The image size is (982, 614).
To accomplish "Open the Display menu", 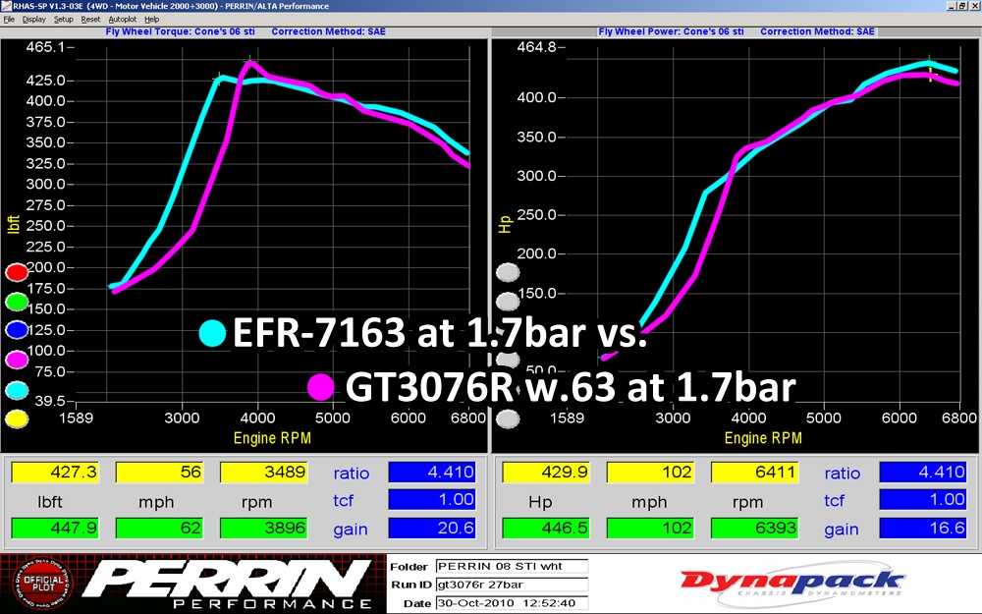I will (33, 20).
